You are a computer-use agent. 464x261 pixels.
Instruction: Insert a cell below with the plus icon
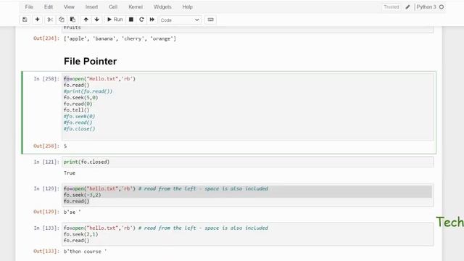37,20
